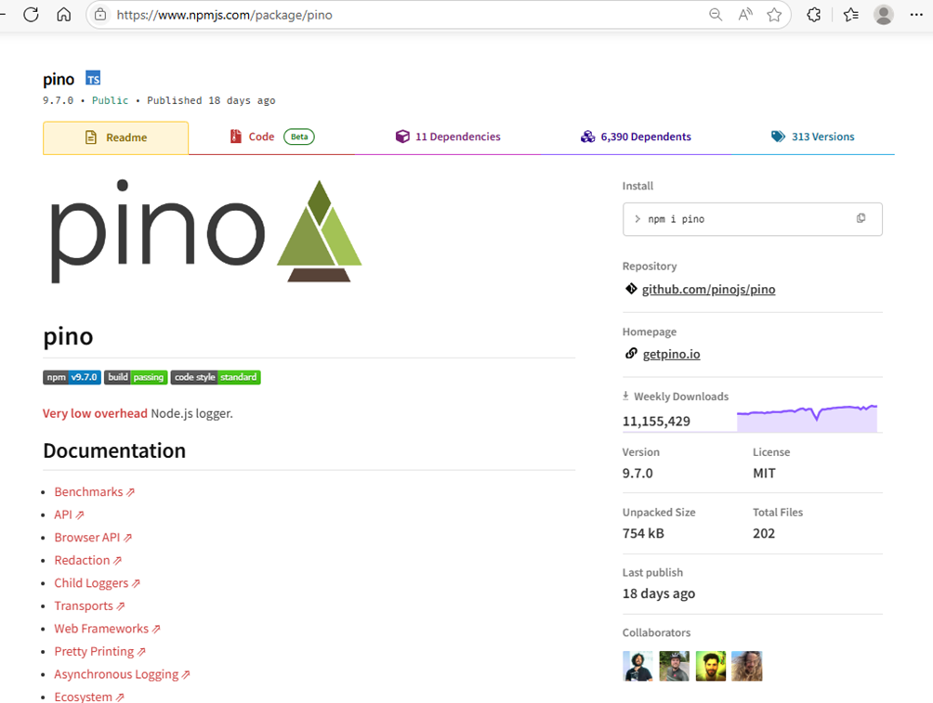Open the Asynchronous Logging documentation link
This screenshot has width=933, height=703.
[x=122, y=674]
